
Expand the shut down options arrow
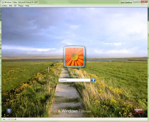coord(141,111)
